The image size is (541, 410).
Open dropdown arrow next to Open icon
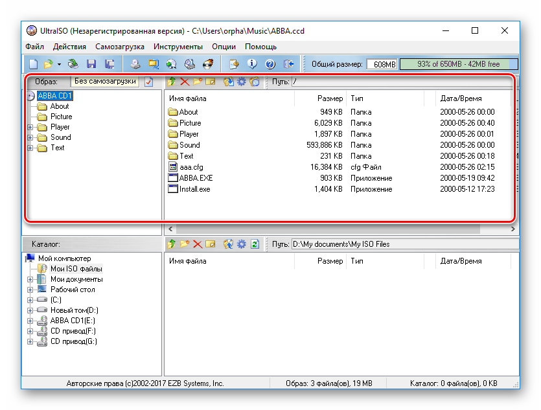tap(59, 64)
